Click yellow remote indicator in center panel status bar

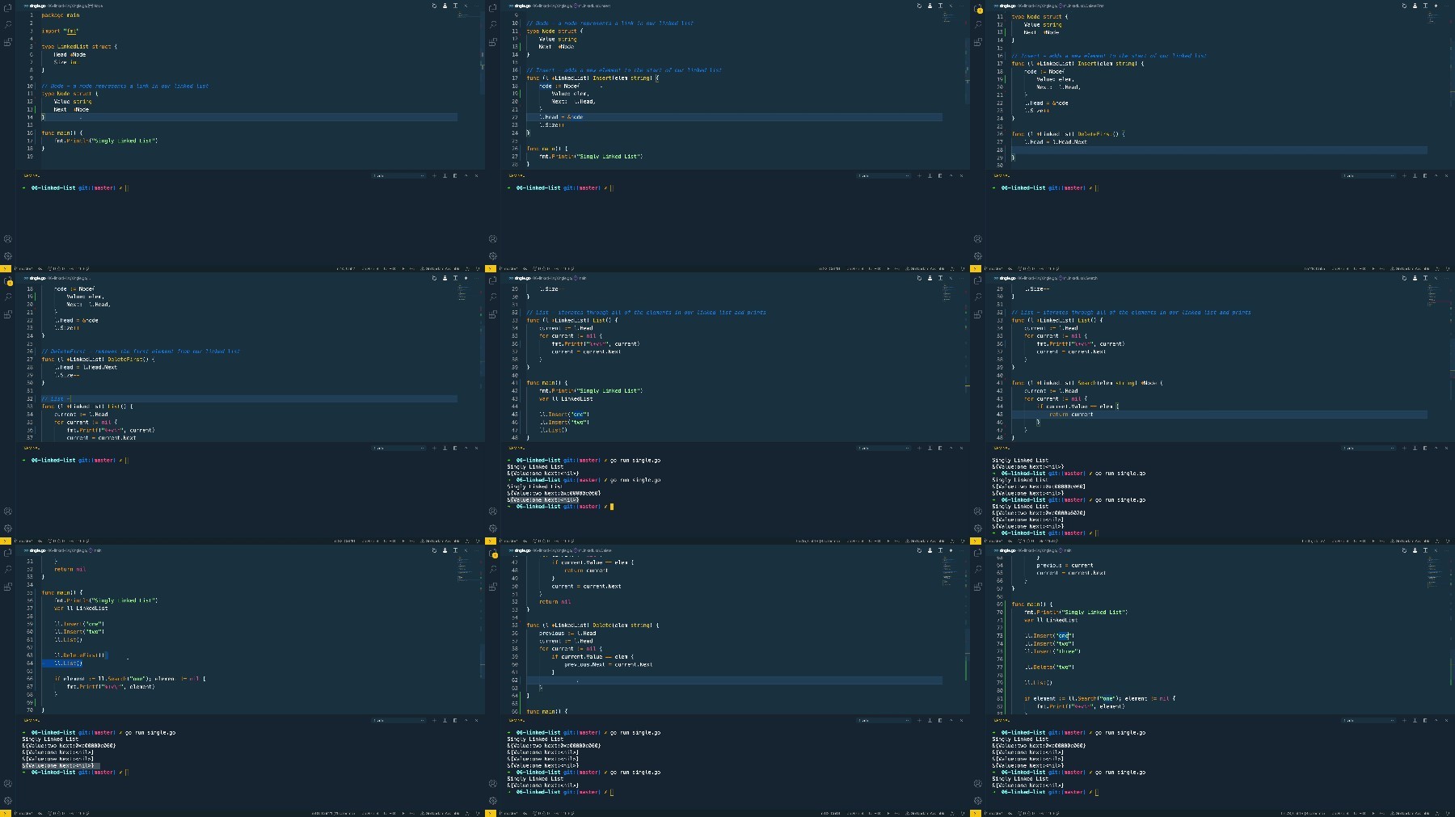[491, 541]
